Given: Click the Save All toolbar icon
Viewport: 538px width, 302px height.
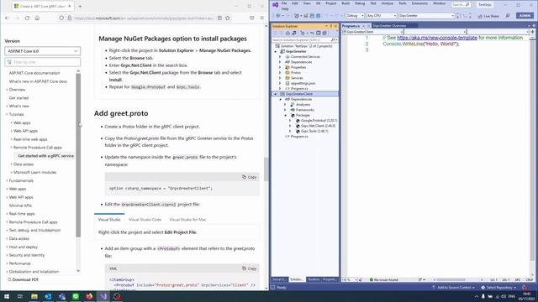Looking at the screenshot, I should point(318,16).
